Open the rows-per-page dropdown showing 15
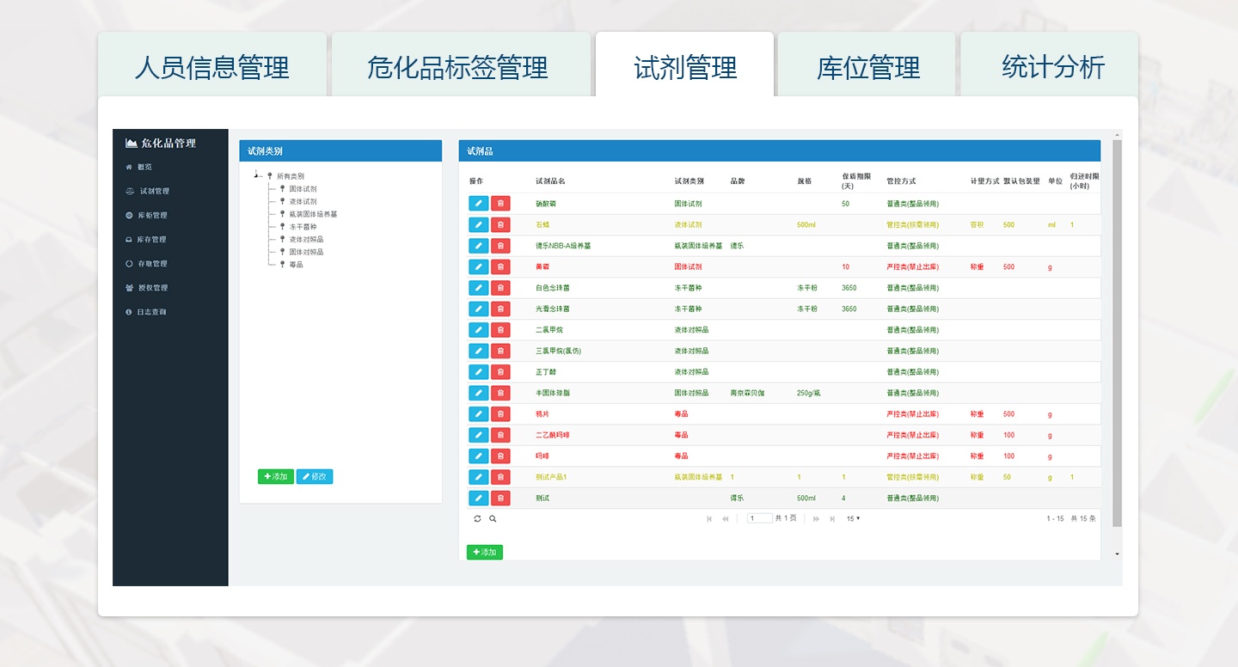 pos(853,519)
